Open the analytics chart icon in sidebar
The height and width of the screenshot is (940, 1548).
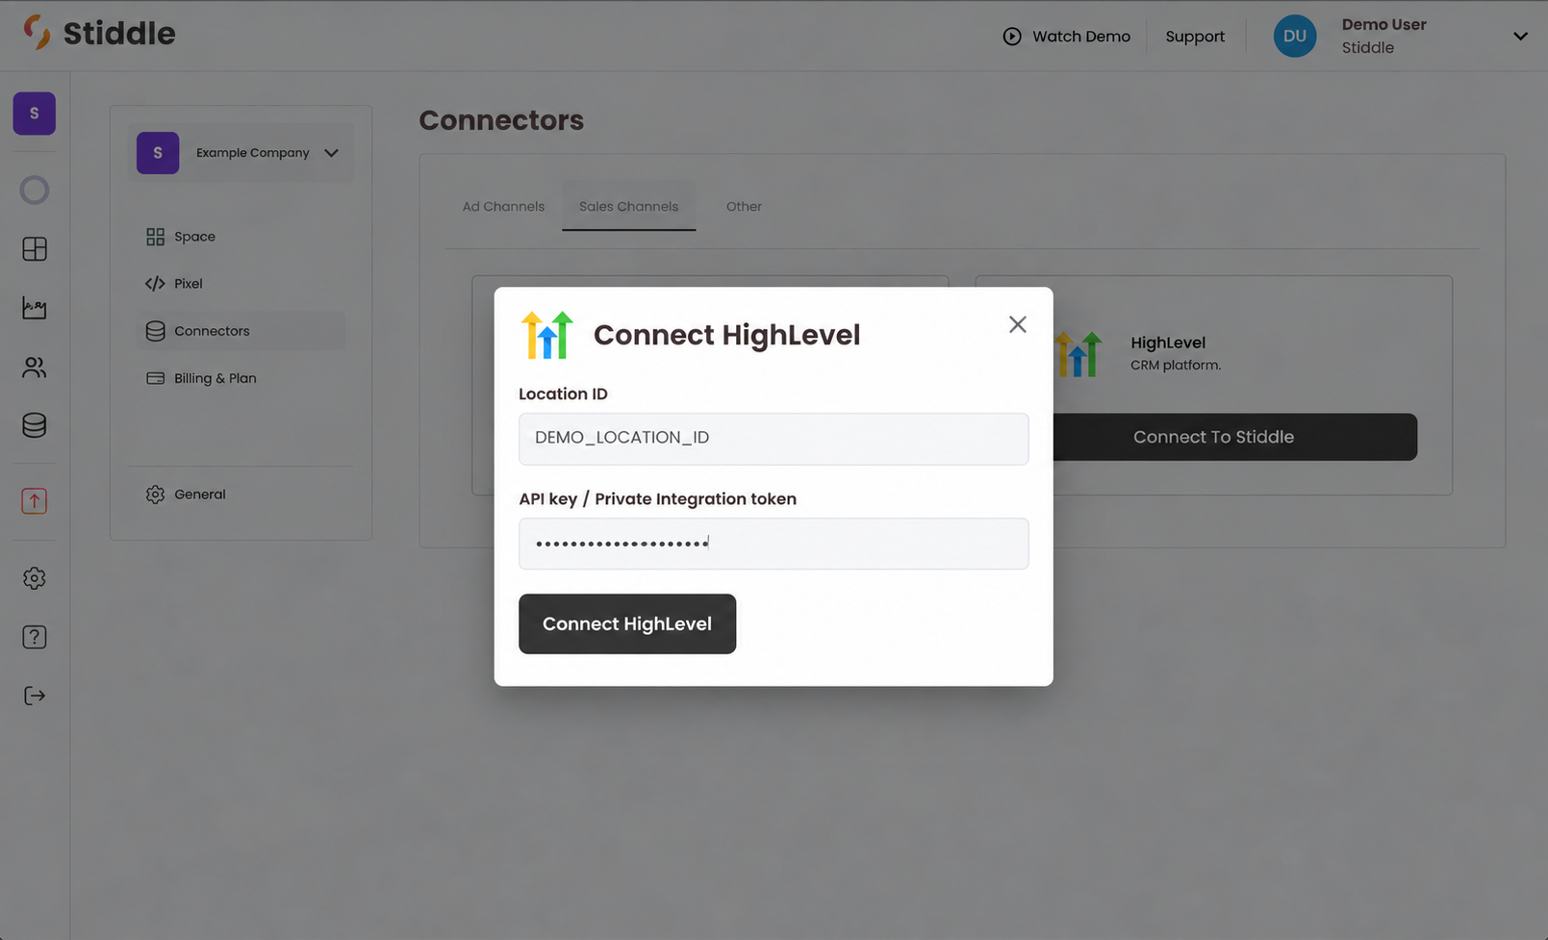tap(35, 308)
